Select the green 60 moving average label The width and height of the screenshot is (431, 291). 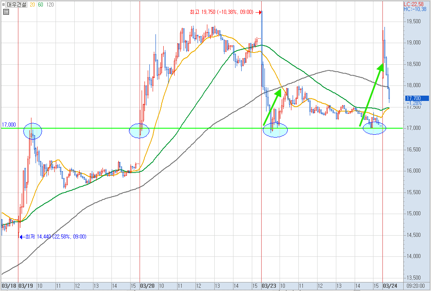(x=40, y=4)
